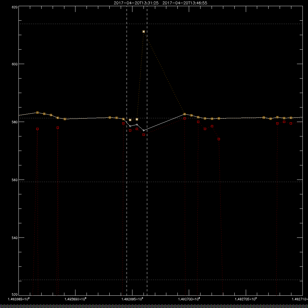308x308 pixels.
Task: Pick the lowest white plus marker on the solid line
Action: 144,130
